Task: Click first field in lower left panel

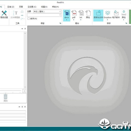Action: tap(13, 112)
